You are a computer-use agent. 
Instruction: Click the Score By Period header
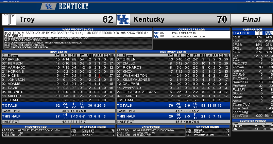pyautogui.click(x=253, y=121)
